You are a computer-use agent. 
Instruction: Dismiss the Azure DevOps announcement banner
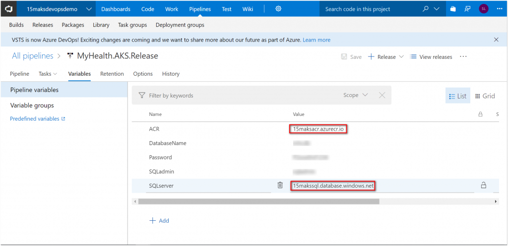coord(496,40)
